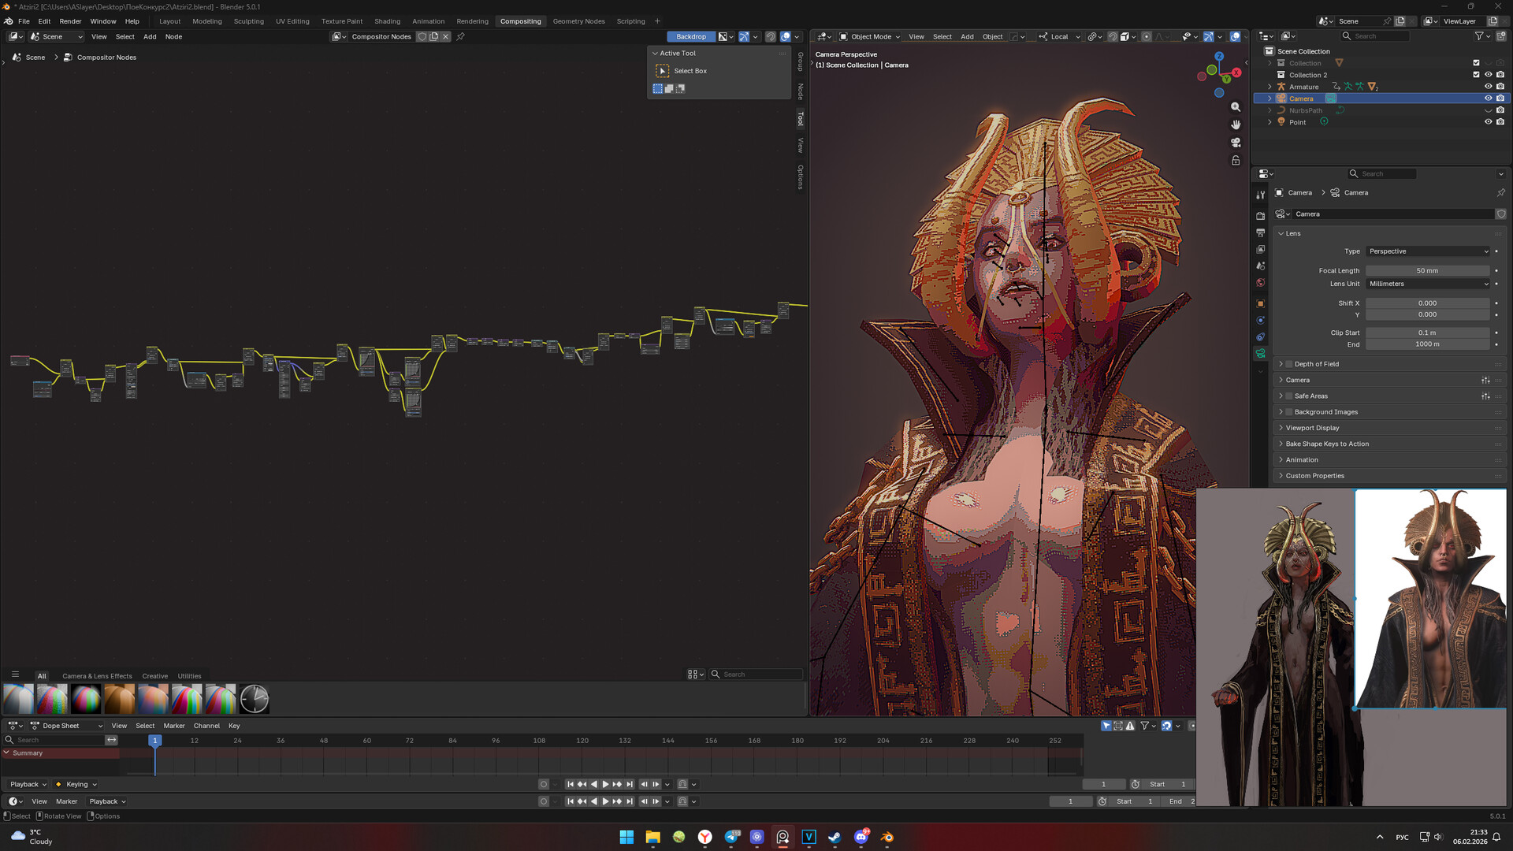This screenshot has height=851, width=1513.
Task: Open the Object properties tab icon
Action: pyautogui.click(x=1261, y=303)
